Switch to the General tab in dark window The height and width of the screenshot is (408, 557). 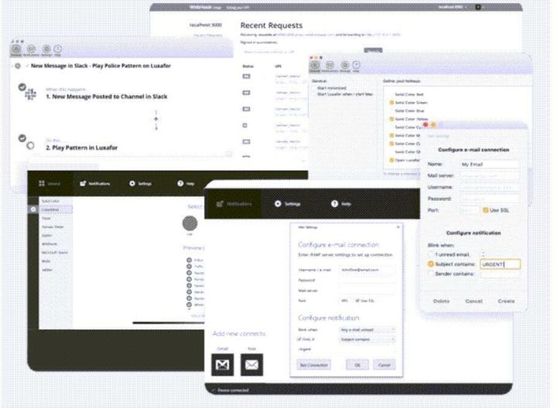point(50,183)
